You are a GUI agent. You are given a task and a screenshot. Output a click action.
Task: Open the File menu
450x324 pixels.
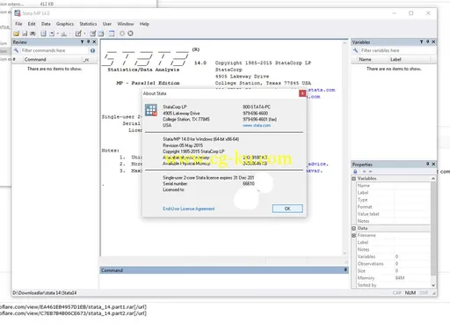pos(18,24)
